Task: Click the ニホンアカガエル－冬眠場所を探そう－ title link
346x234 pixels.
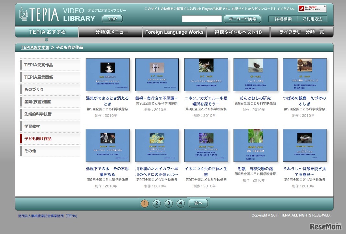Action: (206, 101)
